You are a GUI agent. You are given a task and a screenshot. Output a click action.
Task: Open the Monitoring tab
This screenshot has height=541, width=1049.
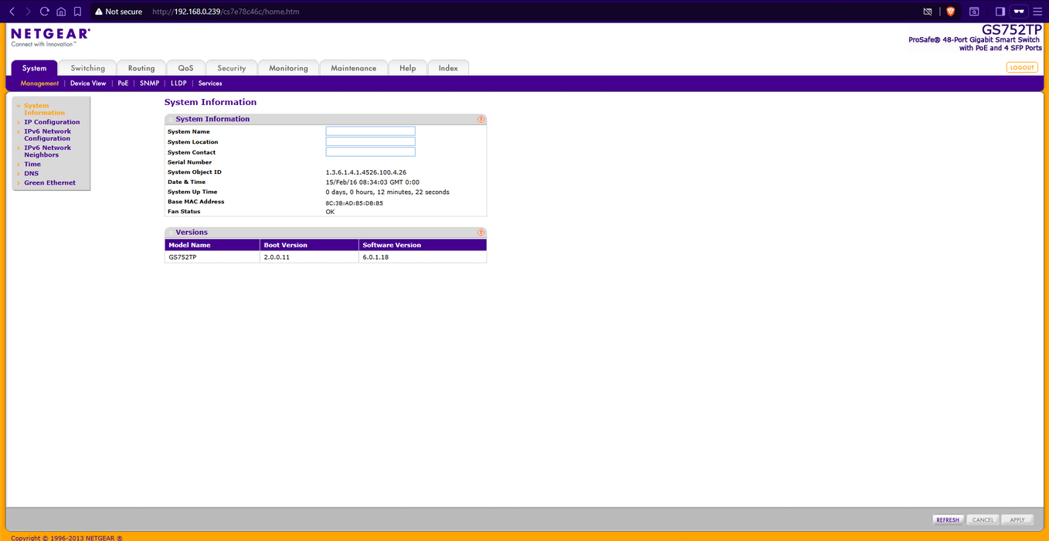coord(288,68)
